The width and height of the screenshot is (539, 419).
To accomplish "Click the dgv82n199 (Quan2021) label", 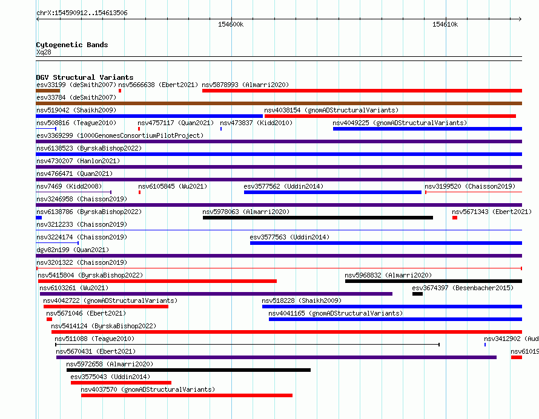I will (73, 250).
